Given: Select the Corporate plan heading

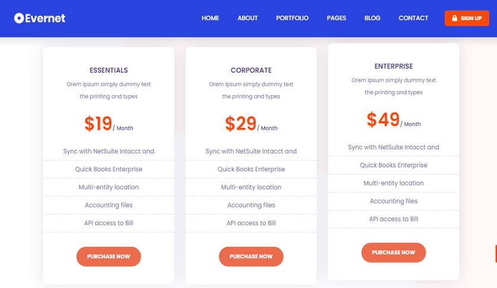Looking at the screenshot, I should tap(251, 70).
